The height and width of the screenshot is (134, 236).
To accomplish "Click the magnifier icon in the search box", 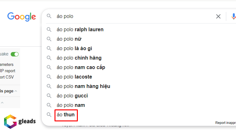I will [x=49, y=16].
